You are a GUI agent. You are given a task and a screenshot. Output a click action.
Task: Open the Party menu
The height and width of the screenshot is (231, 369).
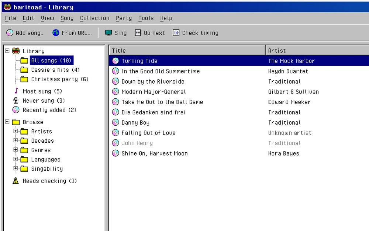click(124, 18)
